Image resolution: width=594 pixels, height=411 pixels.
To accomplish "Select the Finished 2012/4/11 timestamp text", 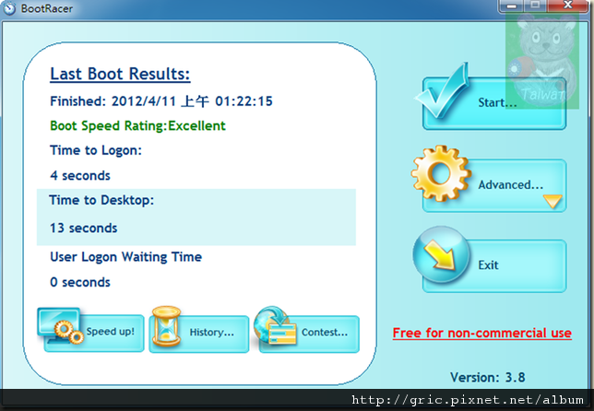I will 161,101.
